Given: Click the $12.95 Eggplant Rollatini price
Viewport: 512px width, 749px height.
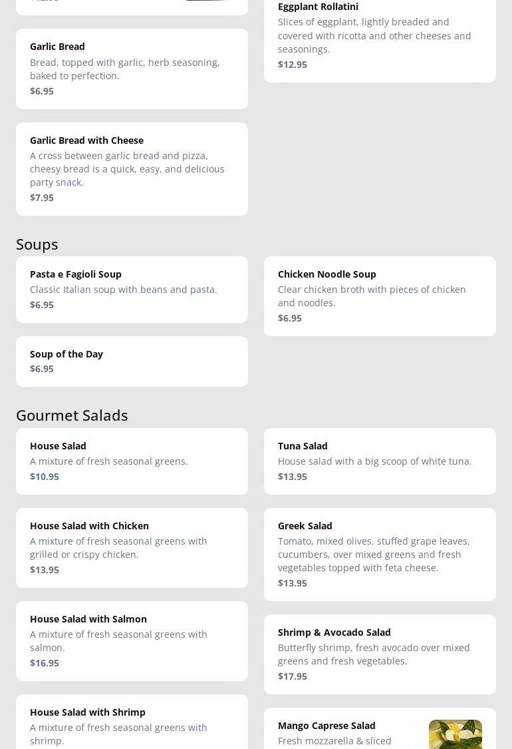Looking at the screenshot, I should click(293, 65).
